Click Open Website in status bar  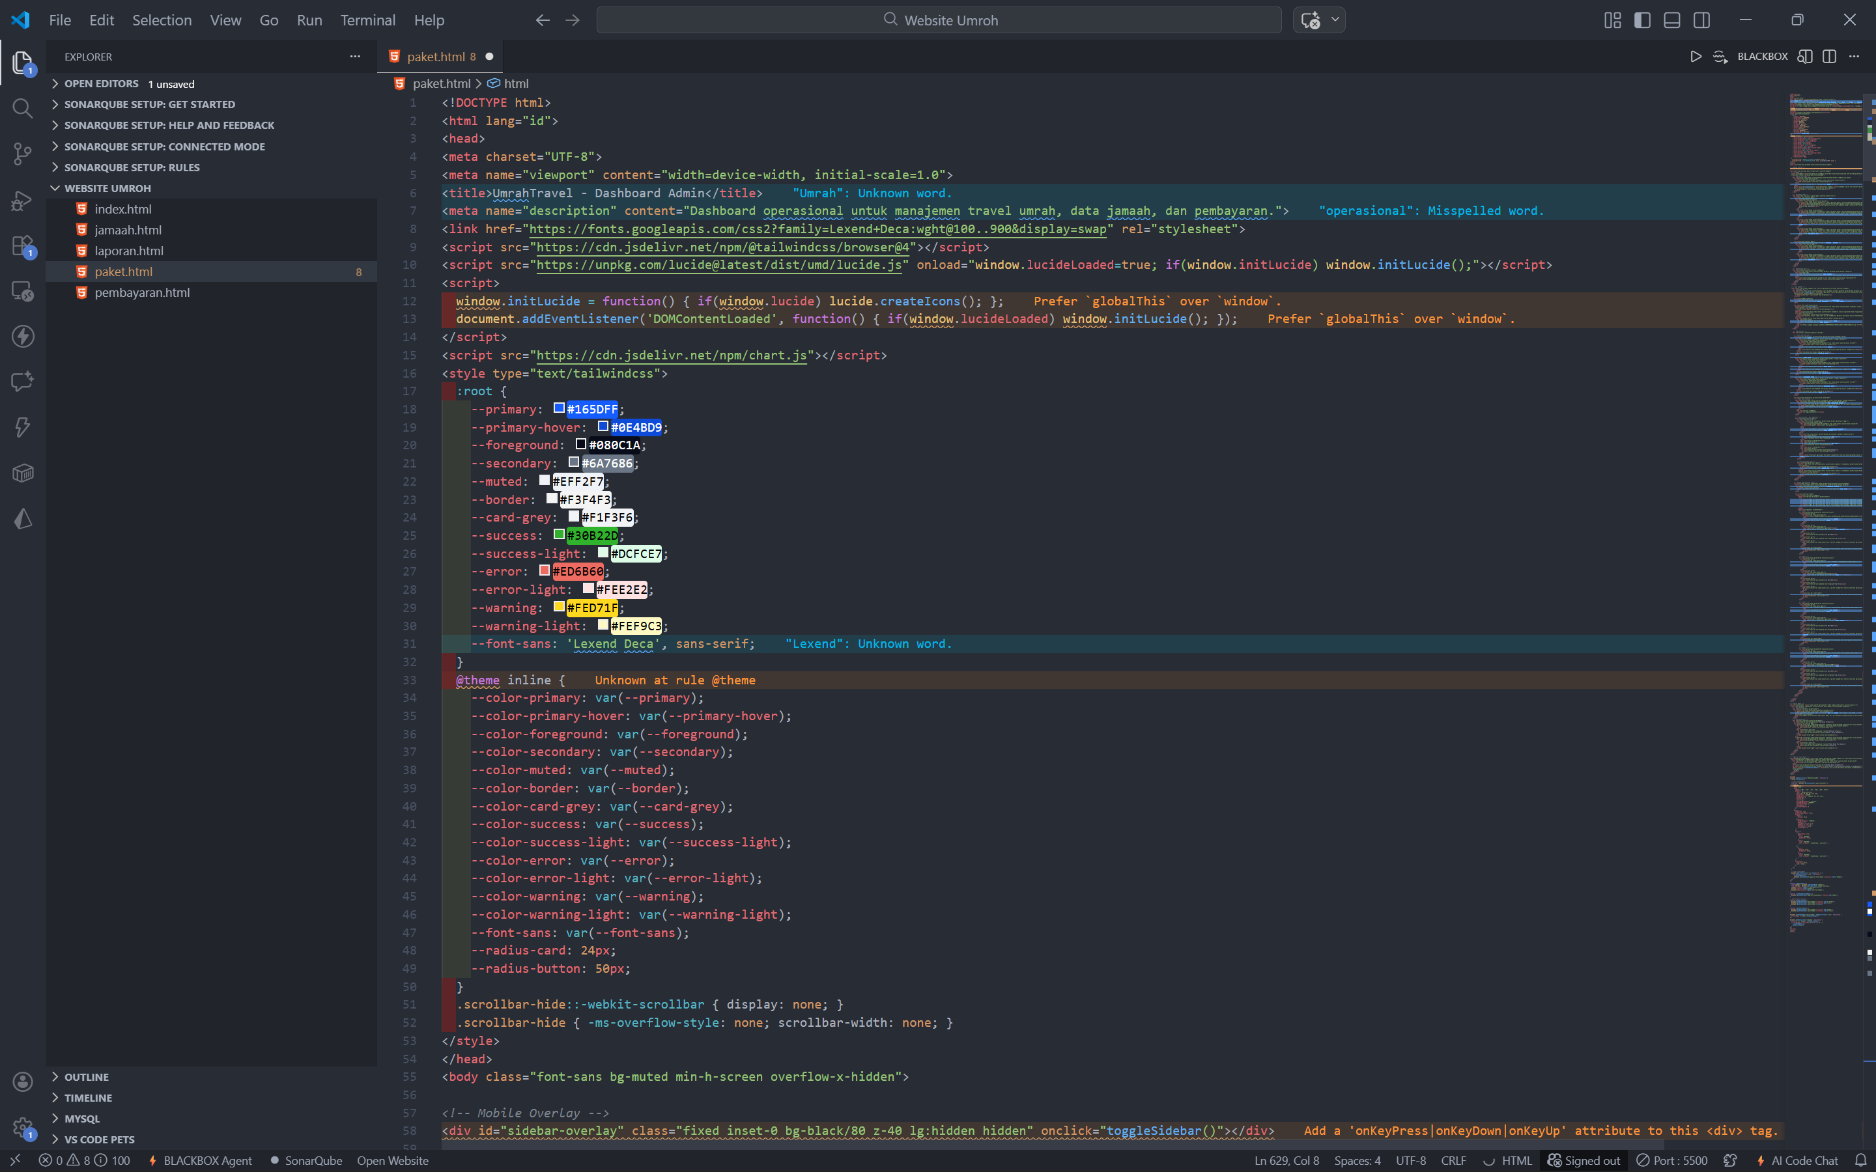[x=392, y=1160]
